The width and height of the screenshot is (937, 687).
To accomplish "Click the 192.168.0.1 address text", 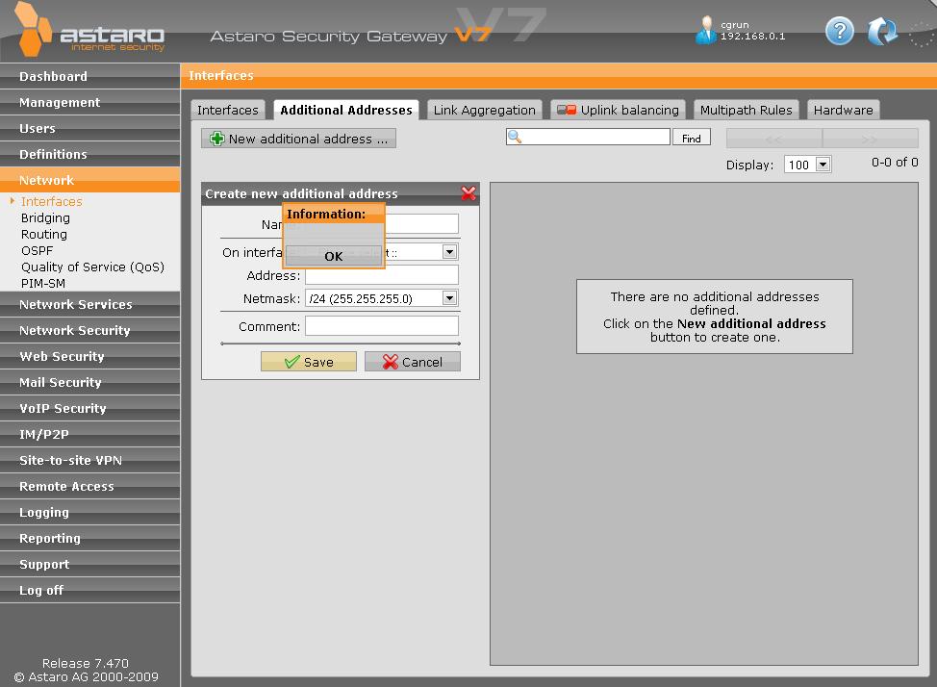I will pyautogui.click(x=752, y=36).
